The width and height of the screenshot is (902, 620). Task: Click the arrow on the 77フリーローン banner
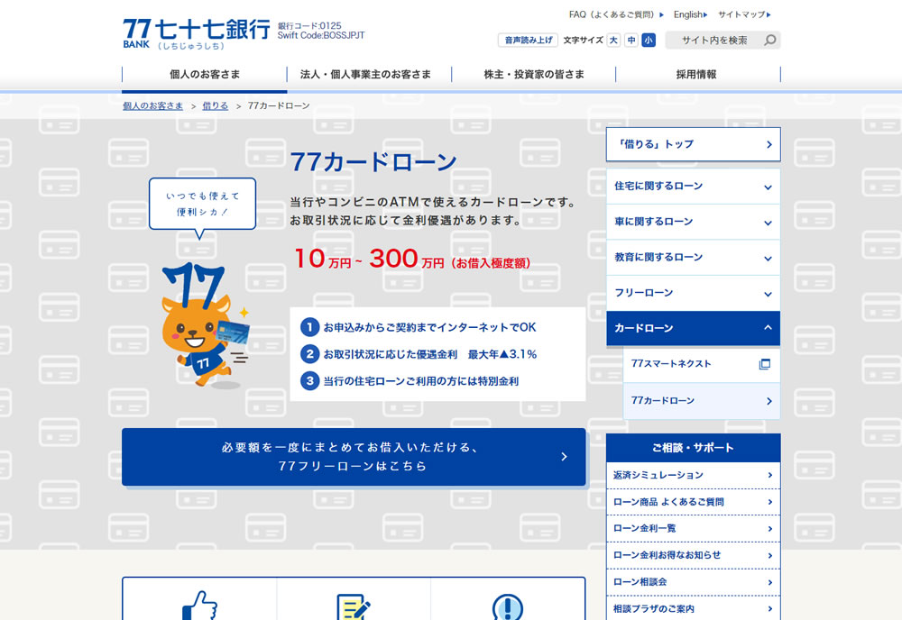coord(566,457)
